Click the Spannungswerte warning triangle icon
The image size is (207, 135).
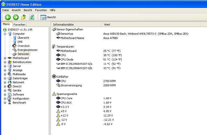54,94
